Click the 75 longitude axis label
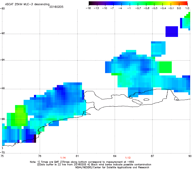Image resolution: width=192 pixels, height=169 pixels. tap(2, 156)
